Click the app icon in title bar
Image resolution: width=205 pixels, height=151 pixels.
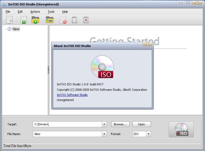4,4
